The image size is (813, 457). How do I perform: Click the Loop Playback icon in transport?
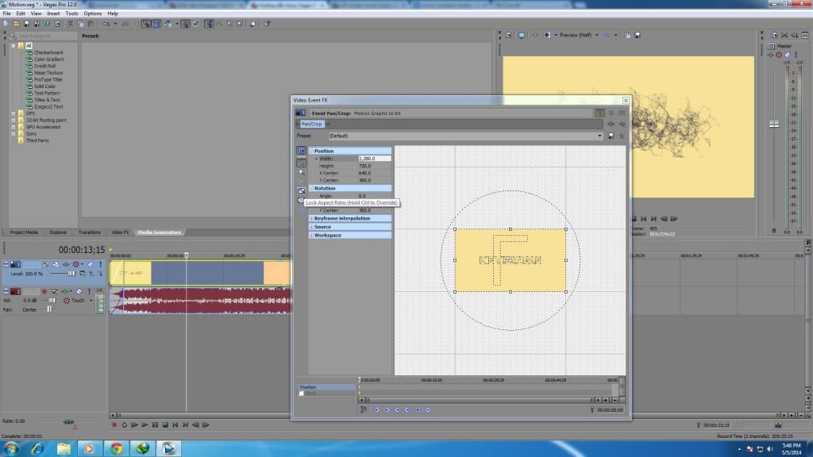coord(125,425)
